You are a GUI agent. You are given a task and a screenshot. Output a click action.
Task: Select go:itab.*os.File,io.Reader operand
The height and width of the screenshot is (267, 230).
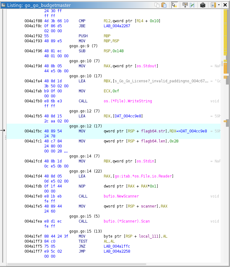click(x=143, y=176)
